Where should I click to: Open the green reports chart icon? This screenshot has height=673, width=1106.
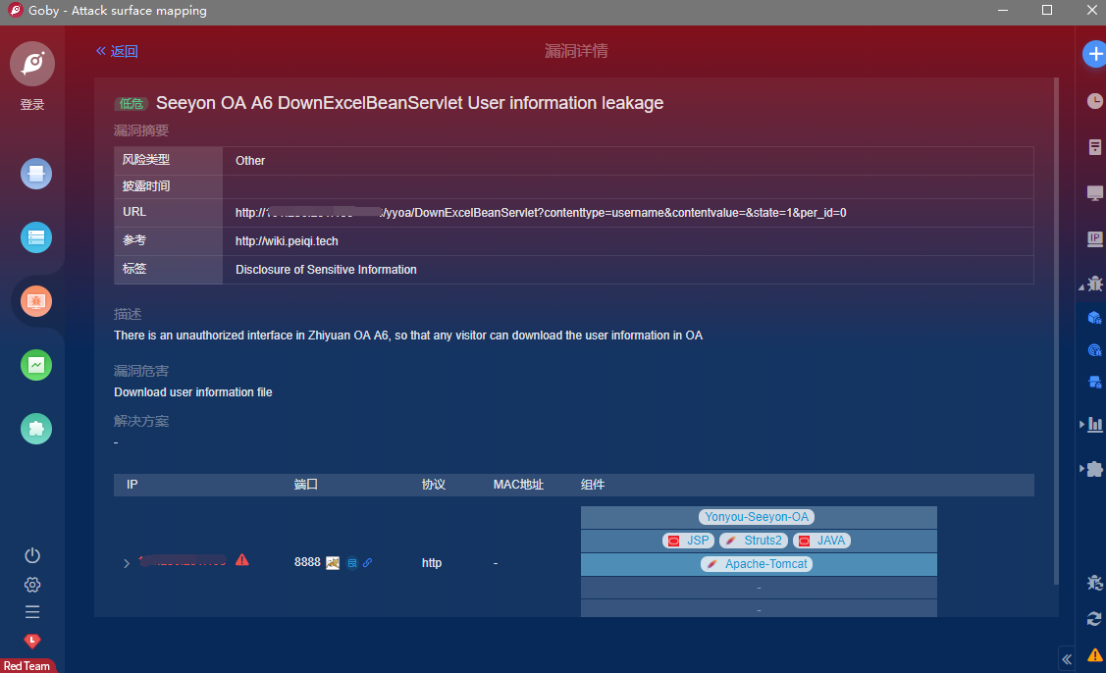pyautogui.click(x=36, y=365)
